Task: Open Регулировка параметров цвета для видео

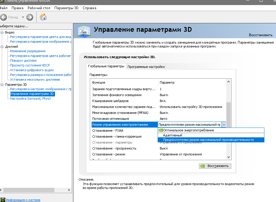Action: pos(41,37)
